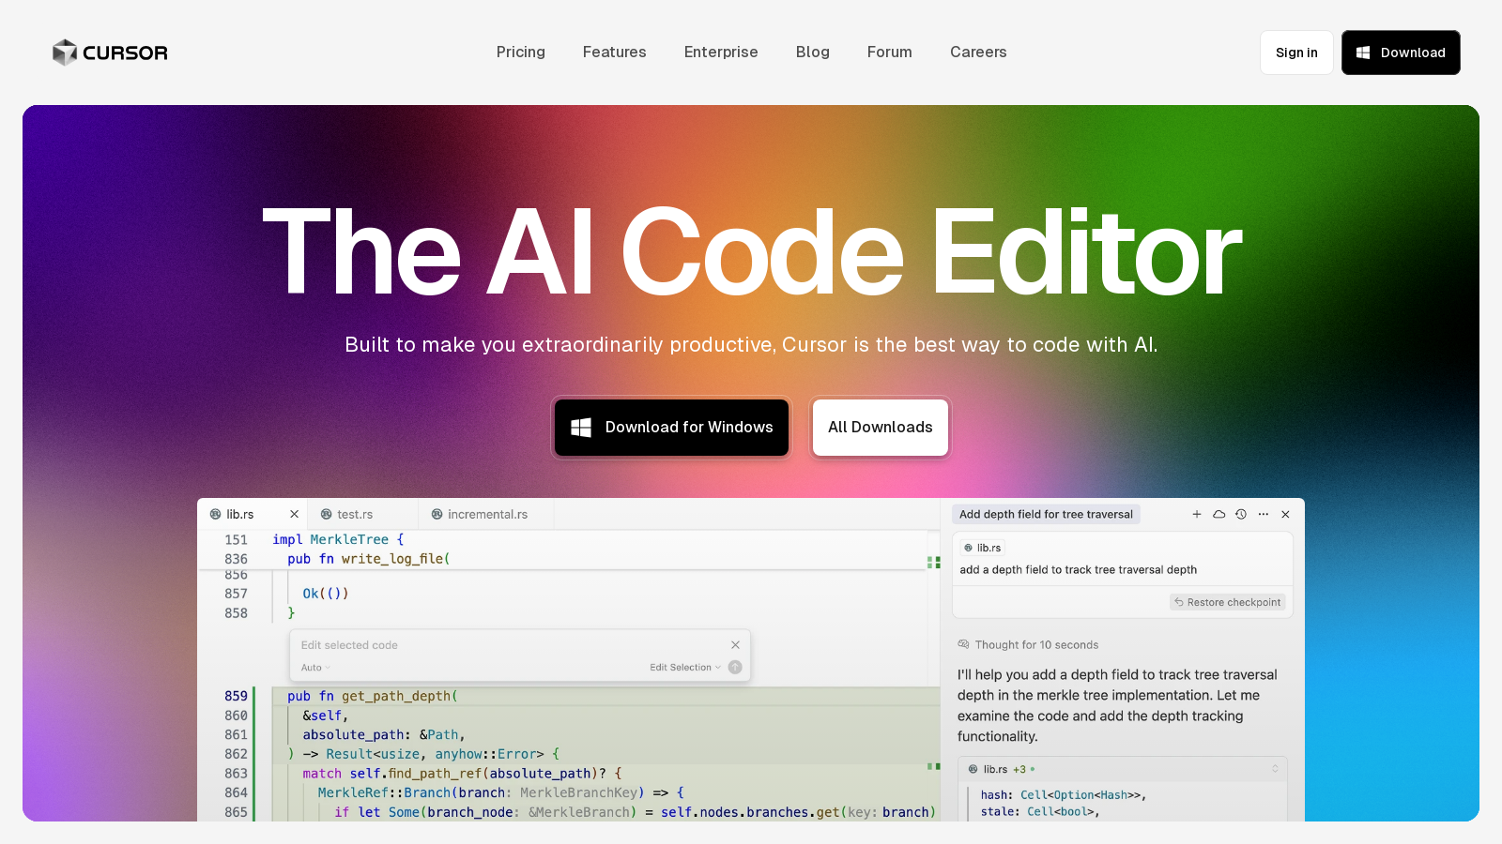Switch to the test.rs tab
The image size is (1502, 844).
354,514
